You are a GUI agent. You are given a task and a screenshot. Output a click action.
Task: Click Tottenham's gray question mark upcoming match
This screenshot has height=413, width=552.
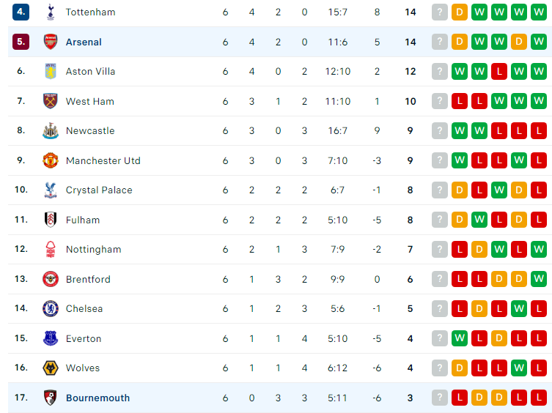(440, 12)
